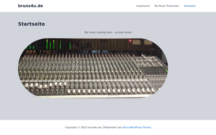
Task: Select the Startseite navigation link
Action: click(x=190, y=6)
